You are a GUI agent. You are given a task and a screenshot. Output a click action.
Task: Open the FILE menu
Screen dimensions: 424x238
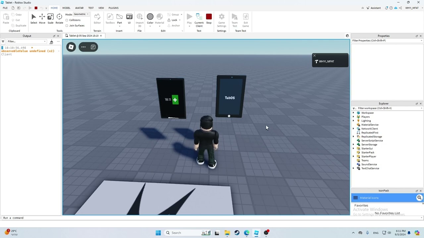coord(5,8)
